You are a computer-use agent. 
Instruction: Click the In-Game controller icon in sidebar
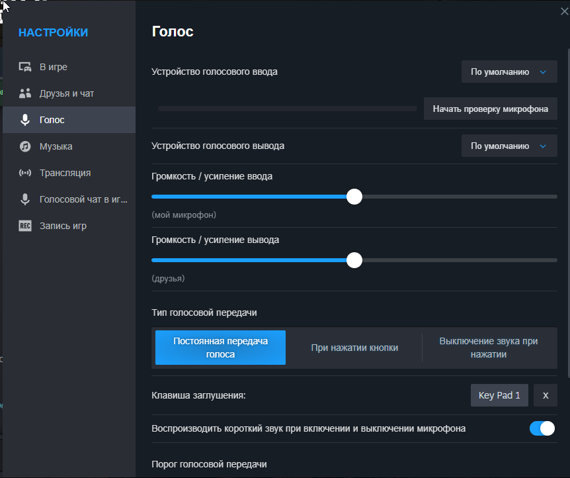tap(25, 67)
